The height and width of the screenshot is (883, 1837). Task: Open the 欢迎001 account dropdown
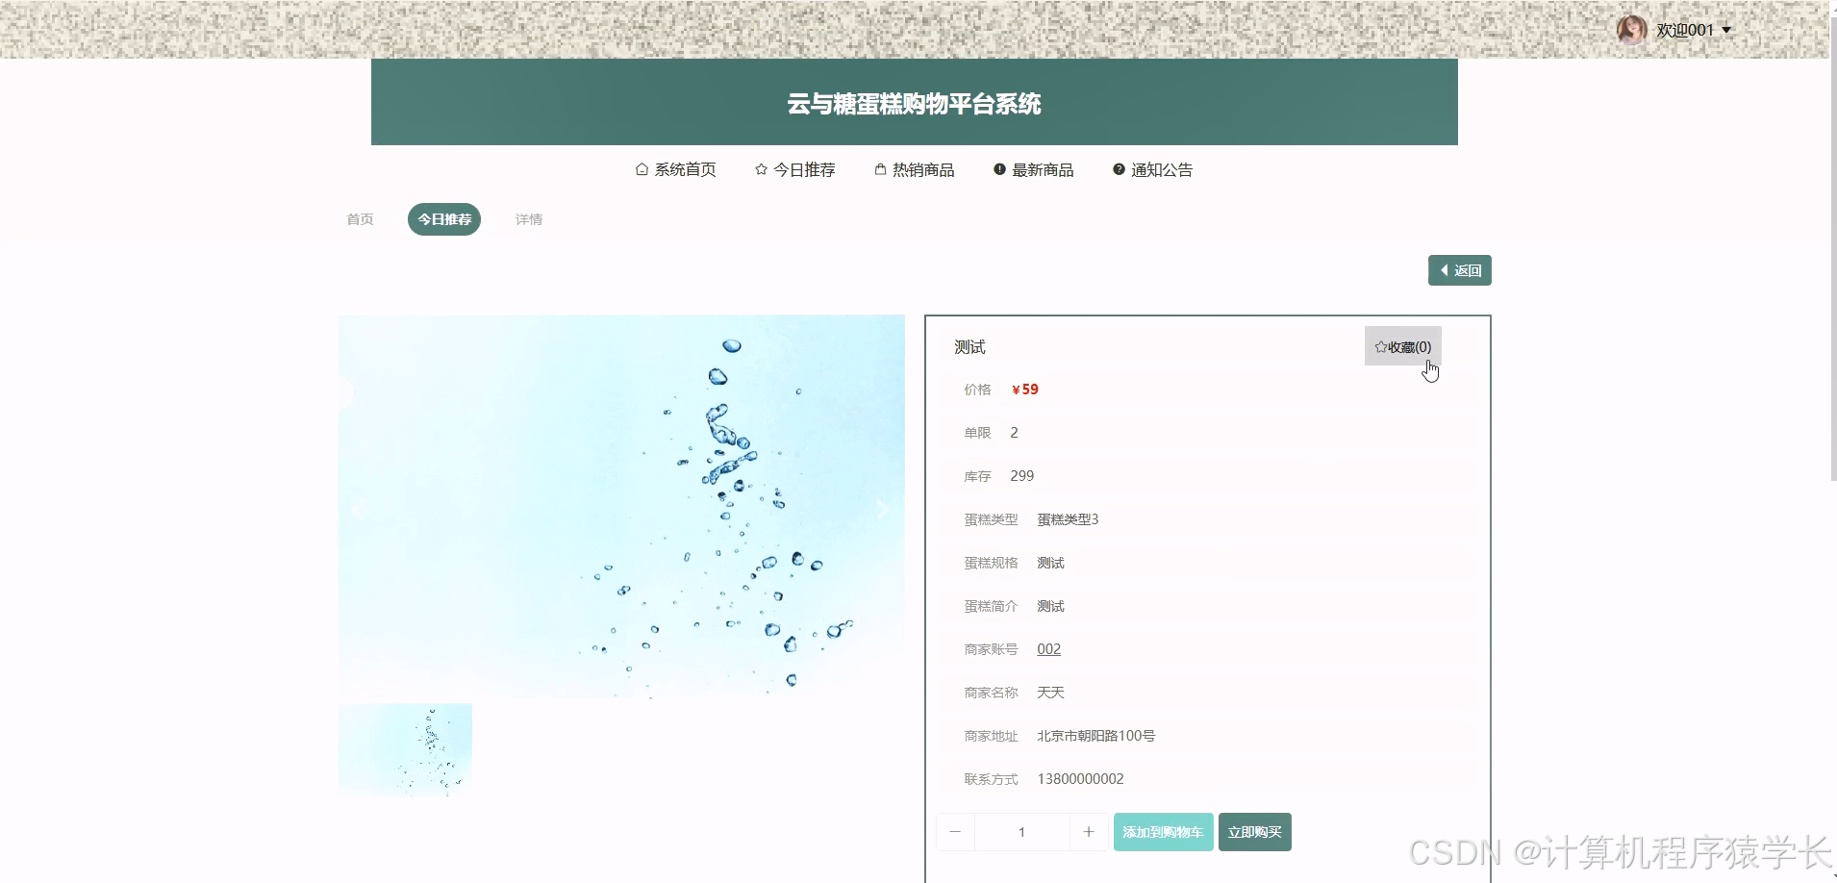pos(1695,29)
